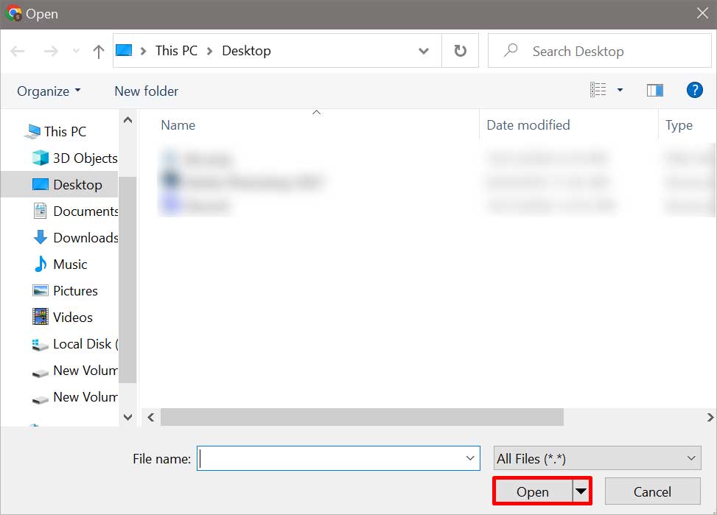Click the horizontal scroll right arrow
The image size is (717, 515).
point(710,417)
